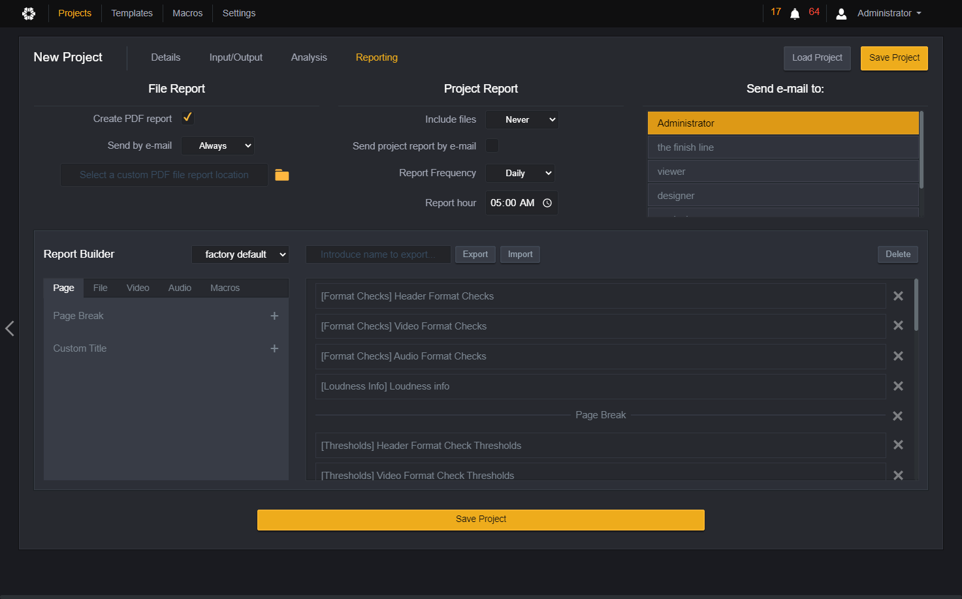Click the clock icon in Report hour

coord(547,203)
